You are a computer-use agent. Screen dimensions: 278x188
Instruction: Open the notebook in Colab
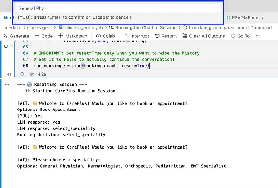105,36
